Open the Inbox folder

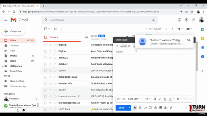click(x=18, y=40)
